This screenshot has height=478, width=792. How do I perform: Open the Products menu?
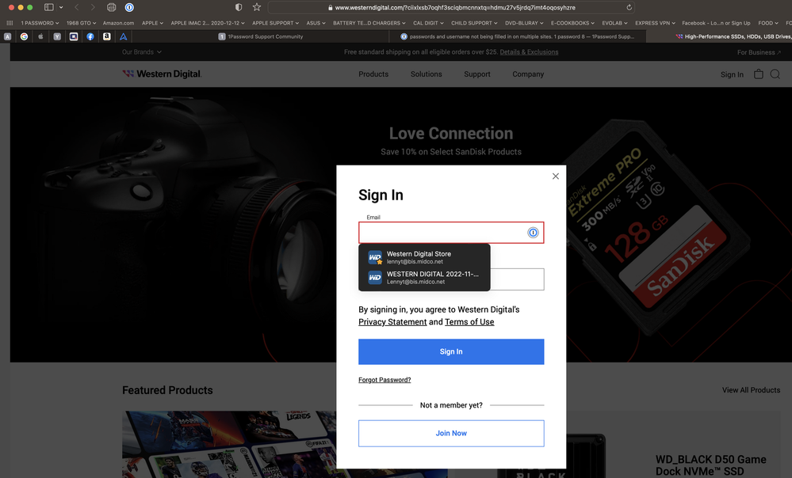[x=373, y=74]
